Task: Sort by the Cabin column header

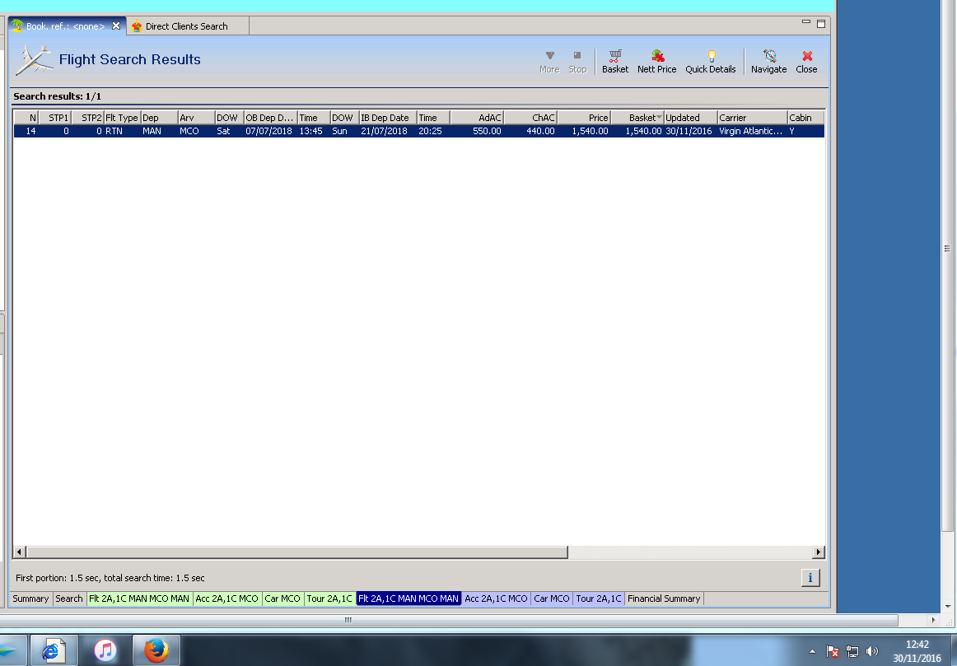Action: pyautogui.click(x=805, y=118)
